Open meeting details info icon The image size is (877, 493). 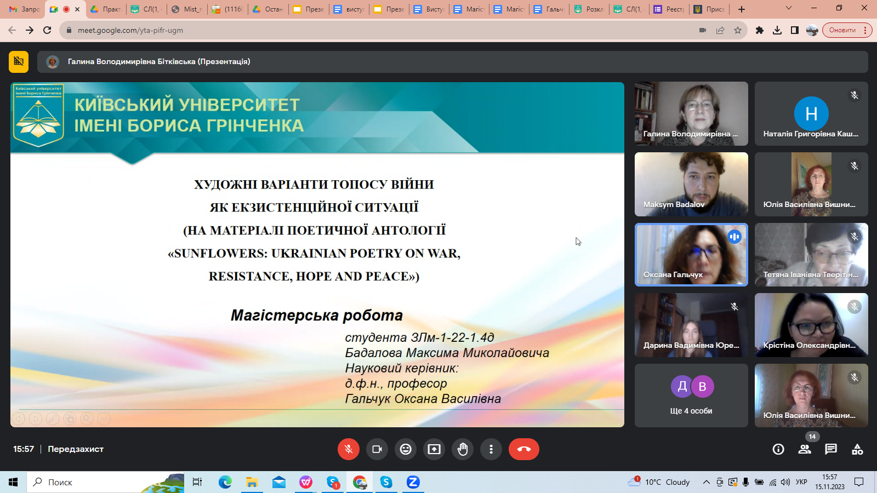[x=778, y=449]
